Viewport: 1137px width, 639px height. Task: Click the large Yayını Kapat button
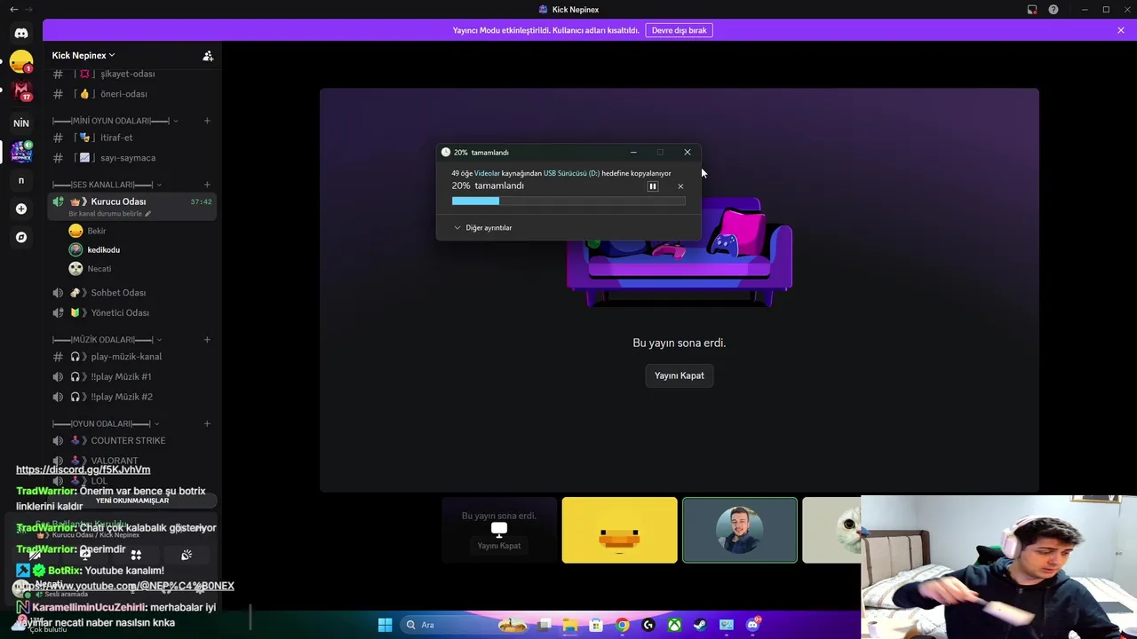click(680, 375)
